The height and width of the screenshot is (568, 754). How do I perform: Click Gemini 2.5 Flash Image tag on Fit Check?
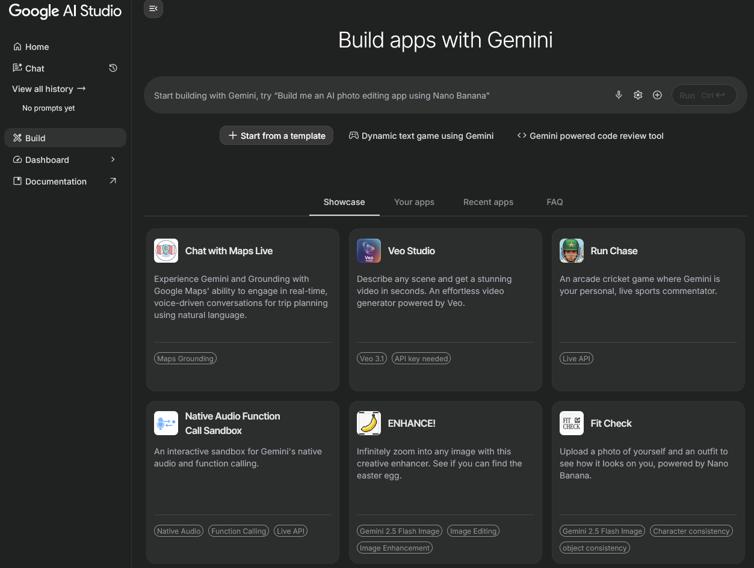tap(602, 531)
